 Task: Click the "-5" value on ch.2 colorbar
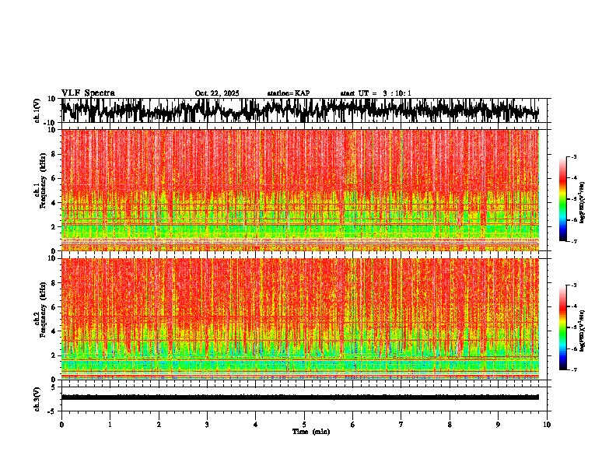click(x=574, y=327)
